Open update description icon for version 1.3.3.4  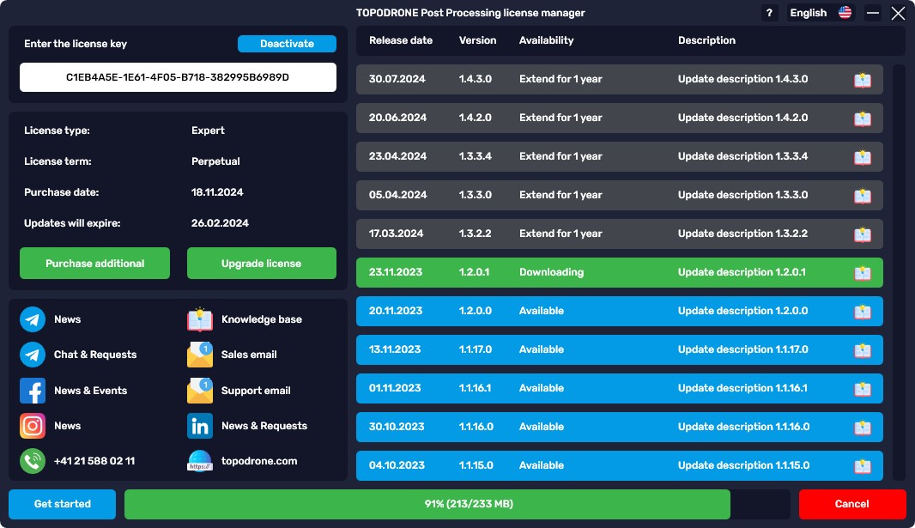pyautogui.click(x=863, y=157)
